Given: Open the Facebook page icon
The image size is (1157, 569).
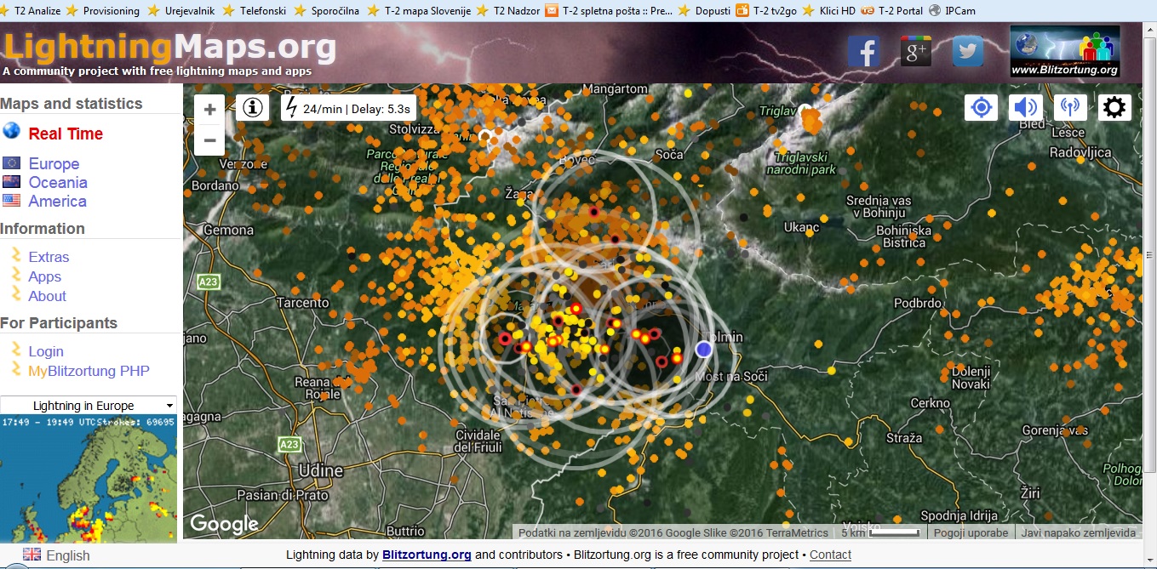Looking at the screenshot, I should pos(863,52).
